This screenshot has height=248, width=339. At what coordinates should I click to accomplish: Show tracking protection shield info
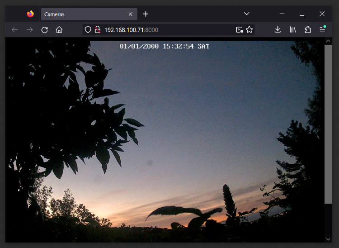coord(88,30)
